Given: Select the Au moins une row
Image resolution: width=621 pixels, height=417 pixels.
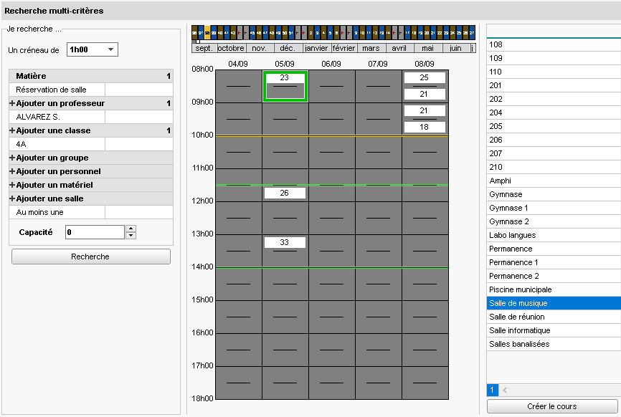Looking at the screenshot, I should coord(91,213).
